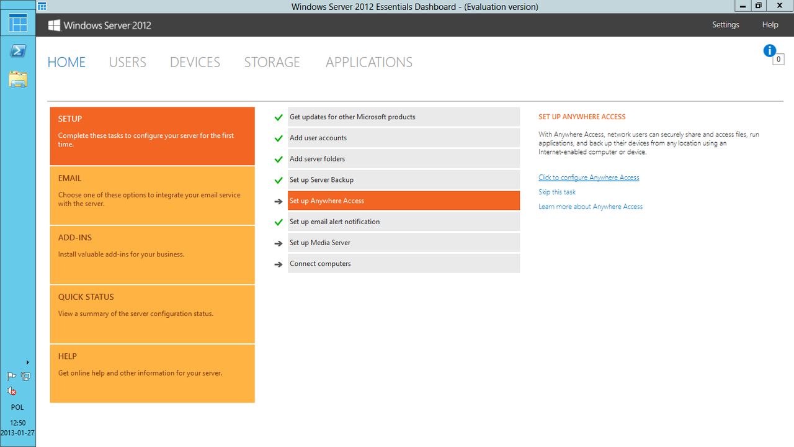Show hidden tray icons arrow
Image resolution: width=794 pixels, height=447 pixels.
tap(27, 362)
